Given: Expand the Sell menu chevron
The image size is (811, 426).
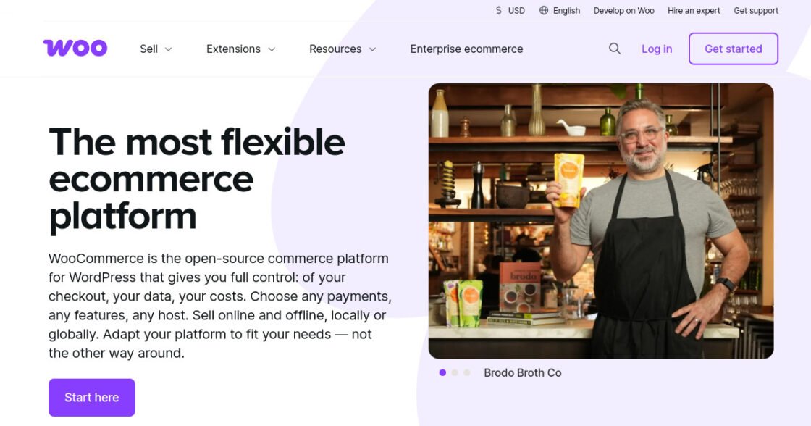Looking at the screenshot, I should click(x=168, y=49).
